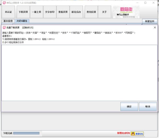Screen dimensions: 159x138
Task: Click the 蘑菇街 mogujie.com banner
Action: click(x=126, y=12)
